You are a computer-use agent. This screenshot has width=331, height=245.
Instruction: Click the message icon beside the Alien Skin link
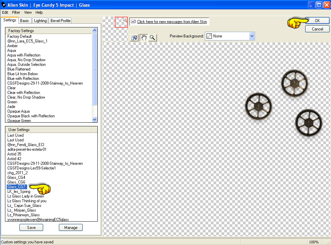coord(133,21)
